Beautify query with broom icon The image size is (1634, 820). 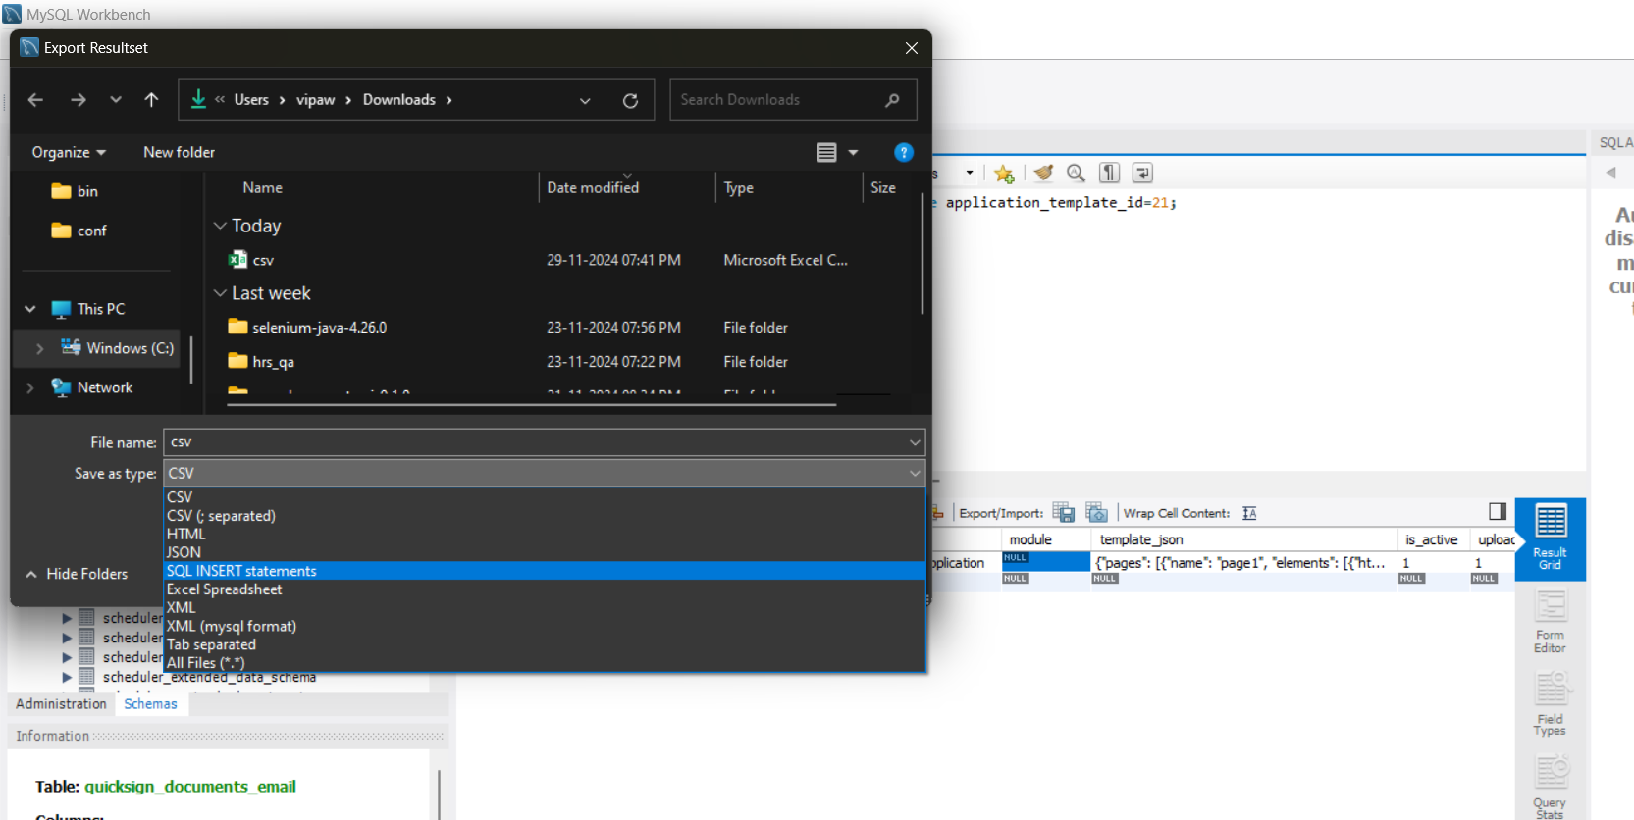[x=1043, y=173]
